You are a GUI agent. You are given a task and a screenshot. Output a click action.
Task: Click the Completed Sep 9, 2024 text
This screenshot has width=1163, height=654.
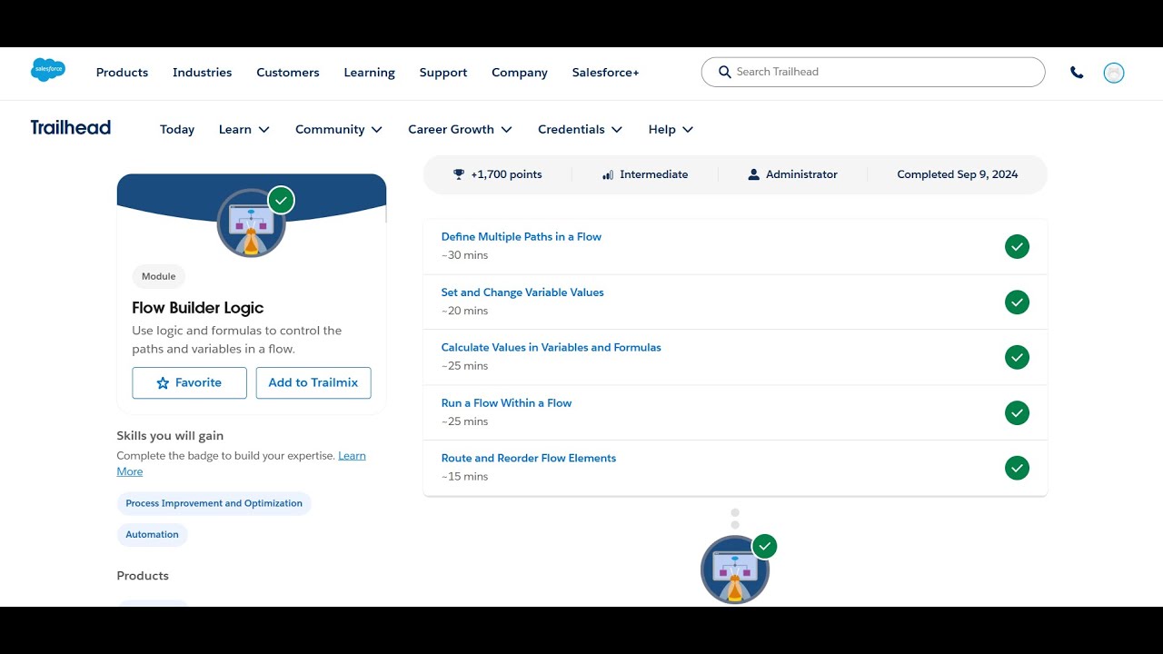click(x=958, y=174)
